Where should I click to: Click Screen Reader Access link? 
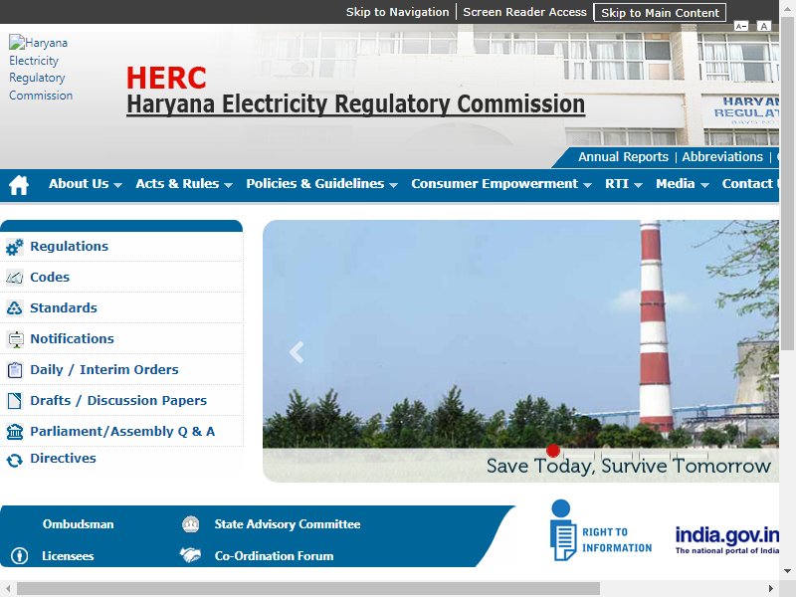524,12
